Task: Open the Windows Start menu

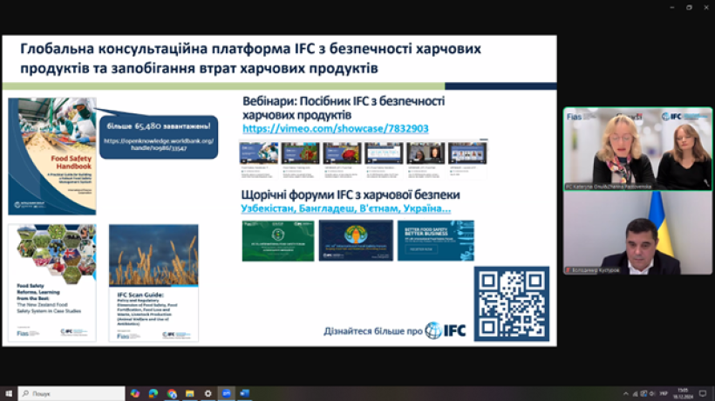Action: click(x=8, y=393)
